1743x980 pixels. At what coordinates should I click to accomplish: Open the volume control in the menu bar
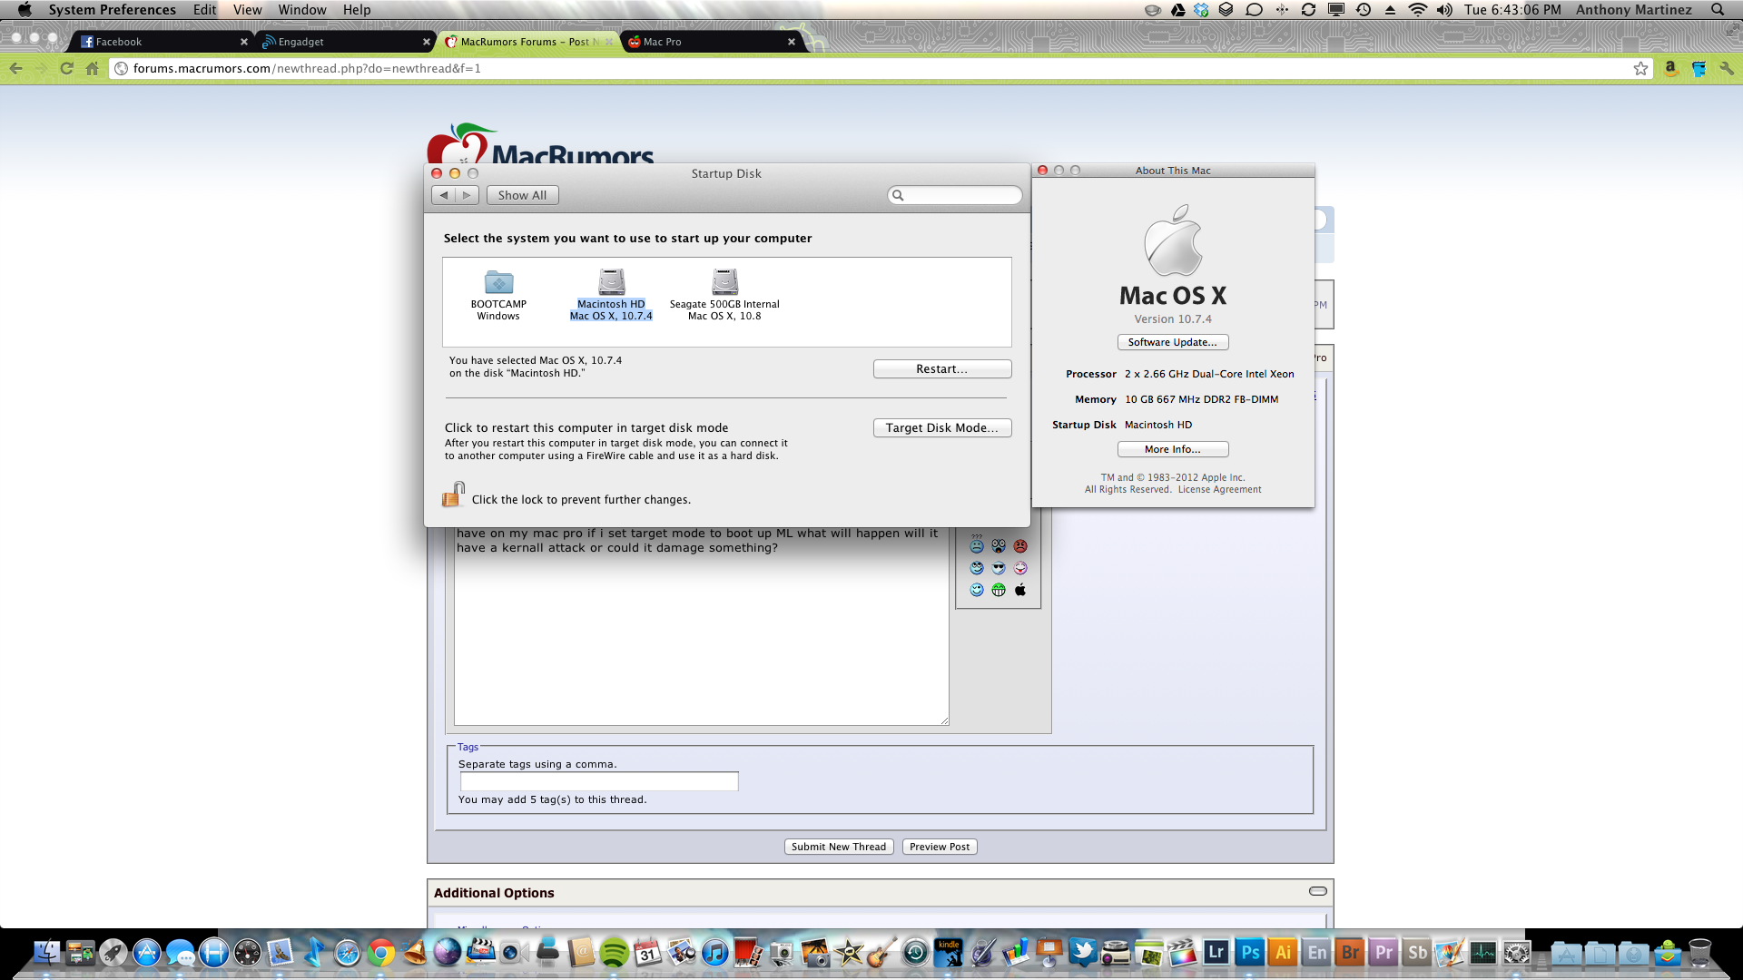1444,10
